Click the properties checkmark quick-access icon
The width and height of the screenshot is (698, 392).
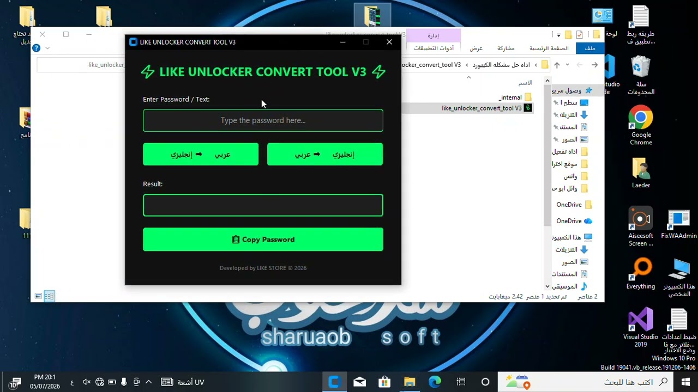coord(579,34)
